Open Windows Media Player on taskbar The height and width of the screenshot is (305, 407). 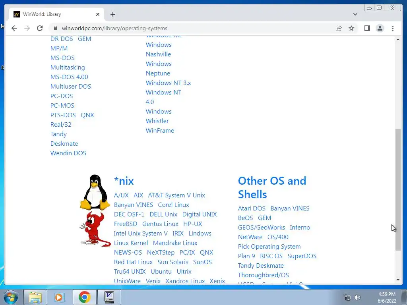tap(59, 297)
